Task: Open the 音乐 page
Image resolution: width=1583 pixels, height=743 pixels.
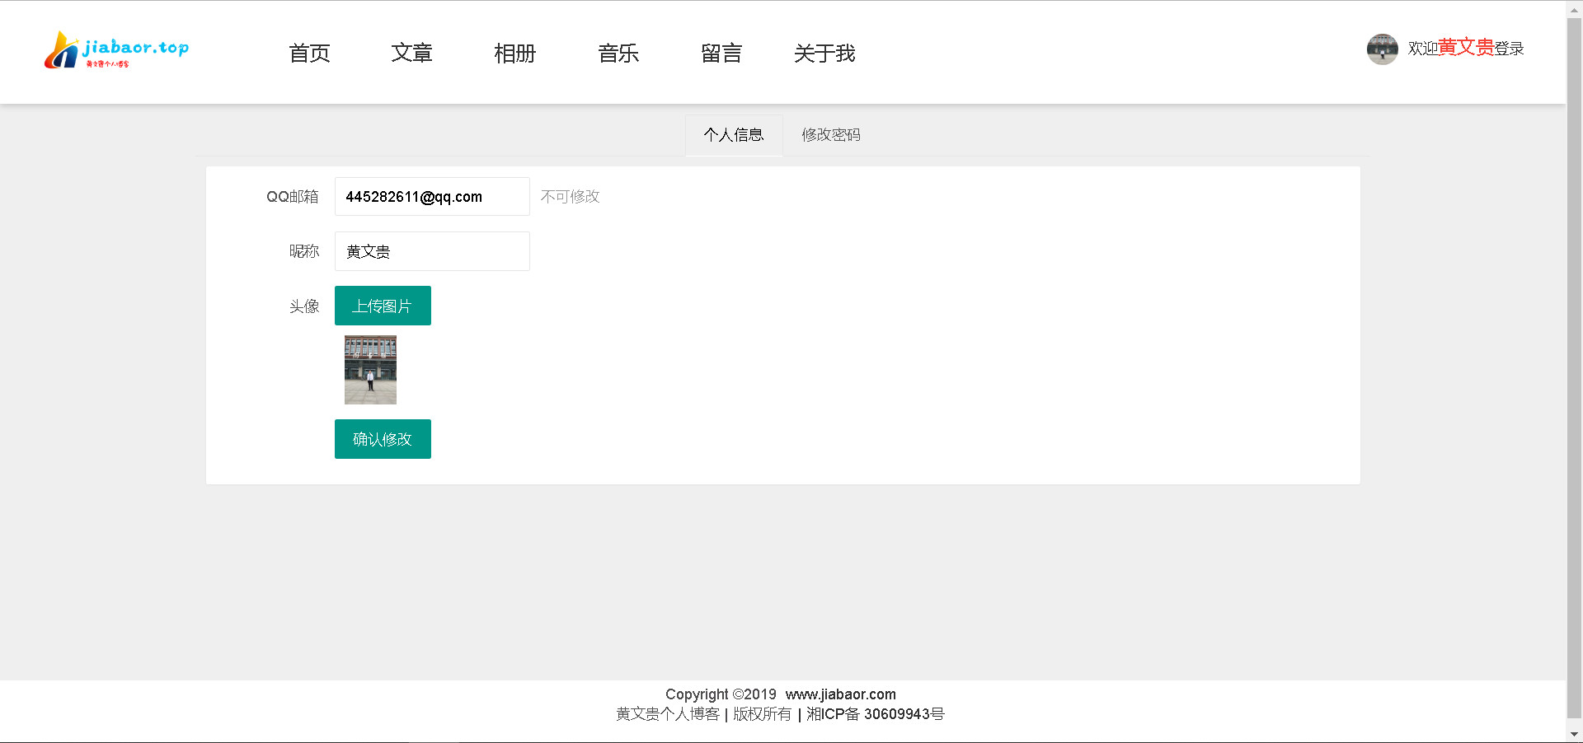Action: (x=618, y=54)
